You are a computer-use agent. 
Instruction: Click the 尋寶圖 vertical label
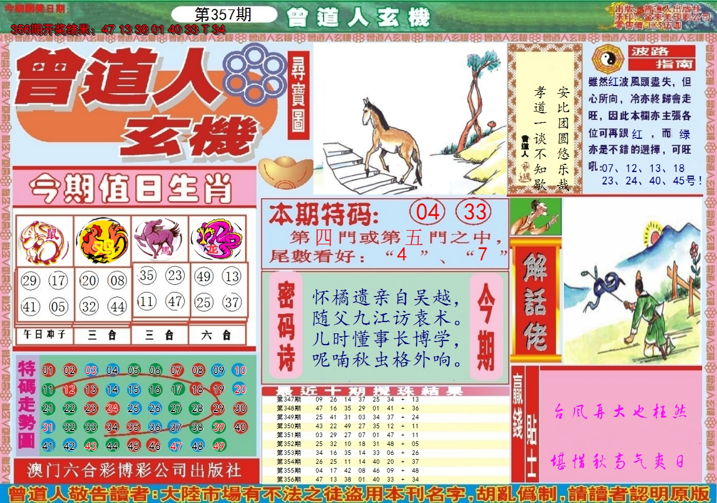pos(298,95)
